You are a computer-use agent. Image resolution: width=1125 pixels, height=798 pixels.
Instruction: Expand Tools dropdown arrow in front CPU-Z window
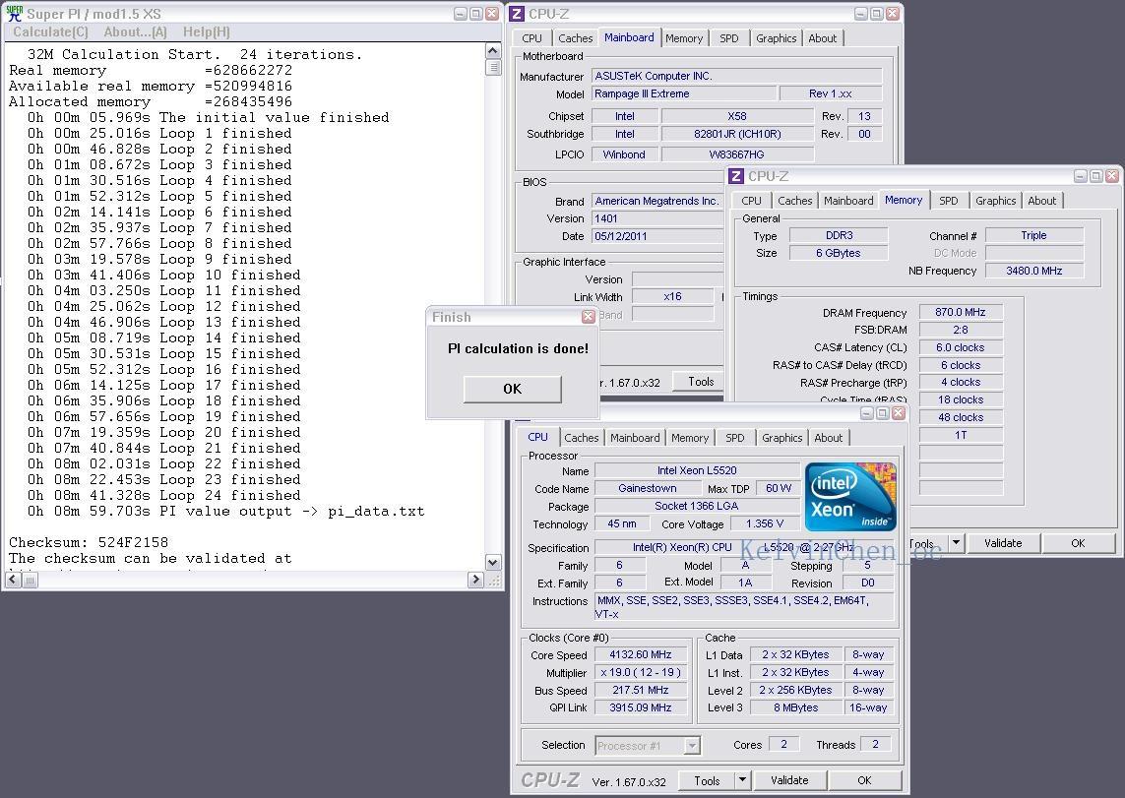pos(742,781)
